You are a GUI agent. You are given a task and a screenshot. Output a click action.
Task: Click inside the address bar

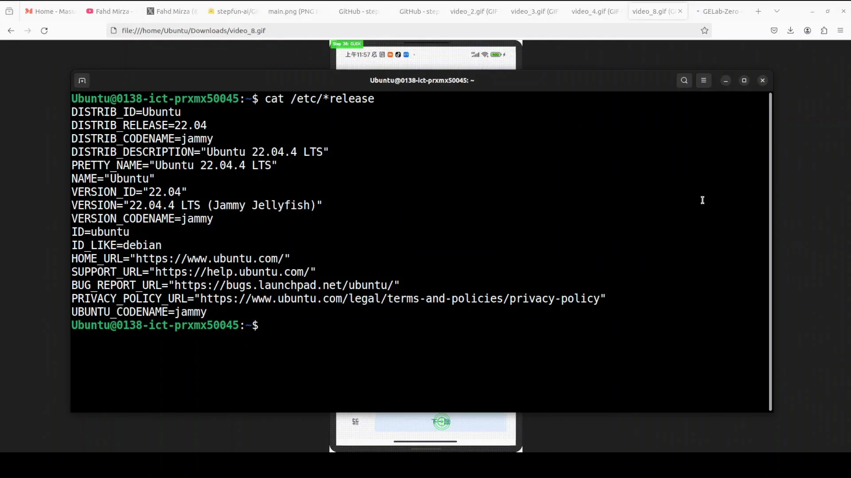310,31
